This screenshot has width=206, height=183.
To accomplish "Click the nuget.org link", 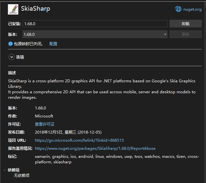I will 192,9.
